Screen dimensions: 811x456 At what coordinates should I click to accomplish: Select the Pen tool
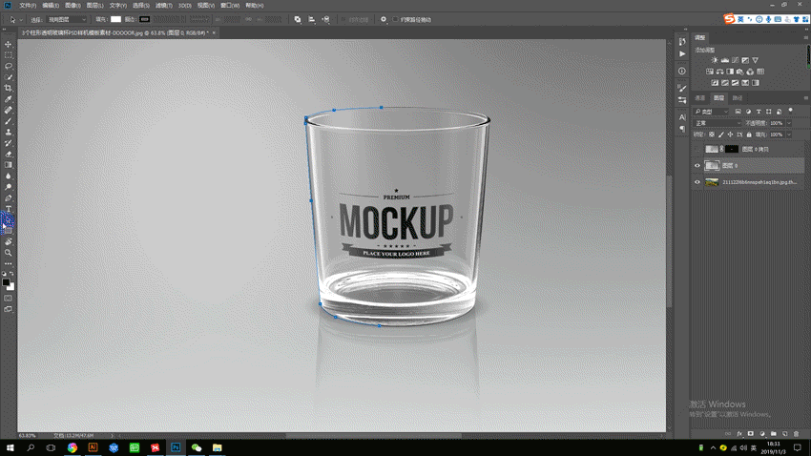point(9,198)
